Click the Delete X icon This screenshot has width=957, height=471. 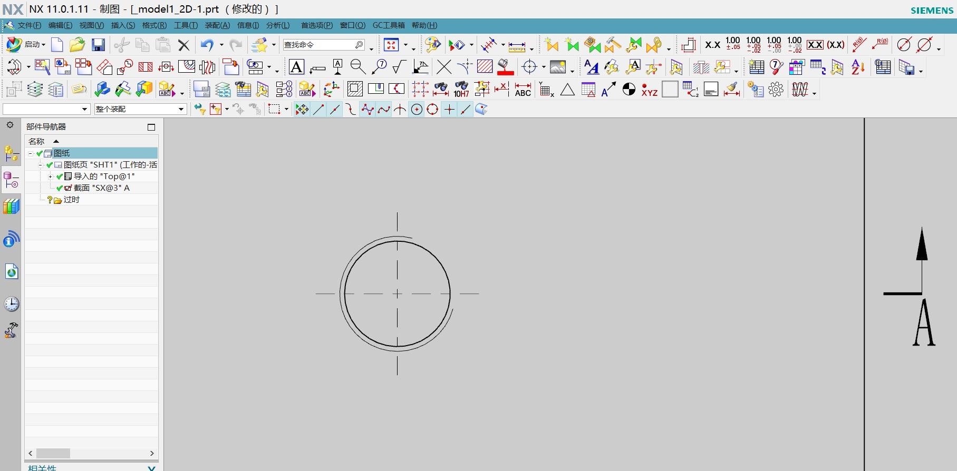coord(183,45)
